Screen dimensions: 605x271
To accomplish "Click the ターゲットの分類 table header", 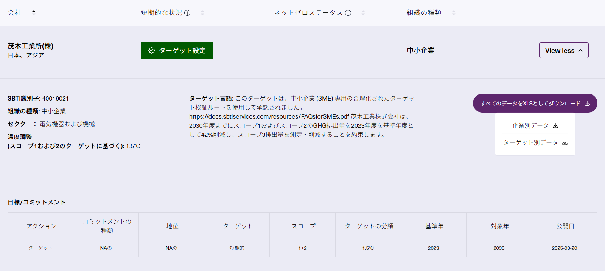I will click(368, 226).
